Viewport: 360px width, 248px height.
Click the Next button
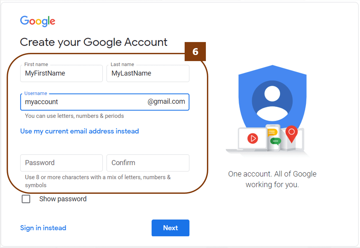(x=170, y=228)
